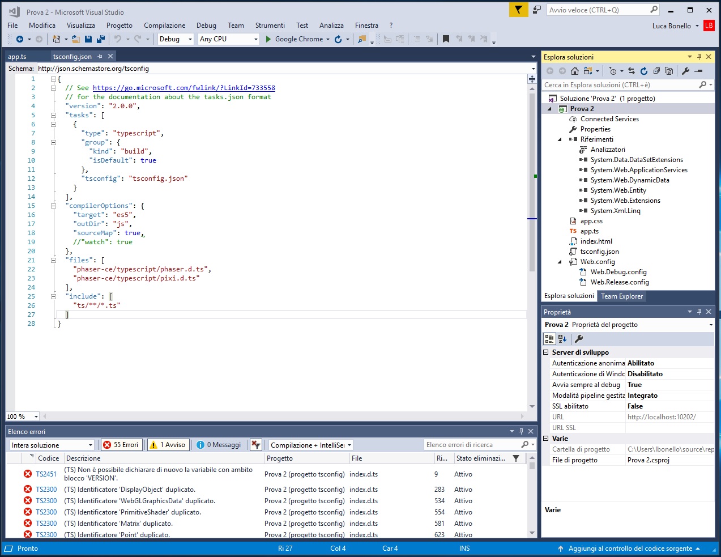721x557 pixels.
Task: Collapse the compilerOptions block on line 15
Action: (53, 206)
